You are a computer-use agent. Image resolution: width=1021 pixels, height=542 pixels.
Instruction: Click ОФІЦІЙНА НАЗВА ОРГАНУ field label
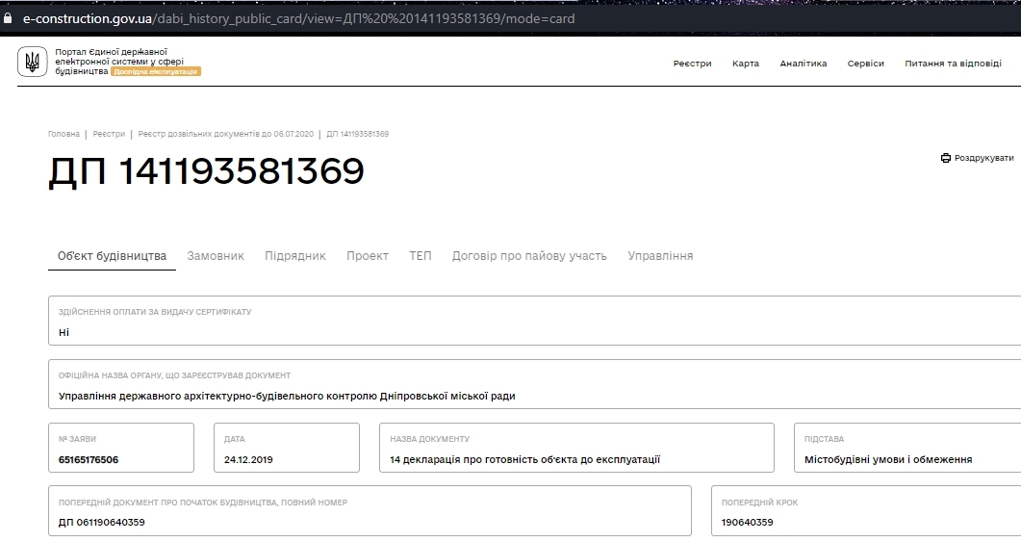pos(174,375)
